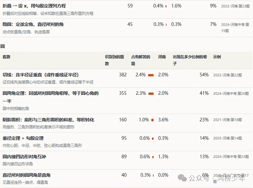Click 14% paper share in 垂径定理 row
This screenshot has width=253, height=188.
[x=204, y=138]
